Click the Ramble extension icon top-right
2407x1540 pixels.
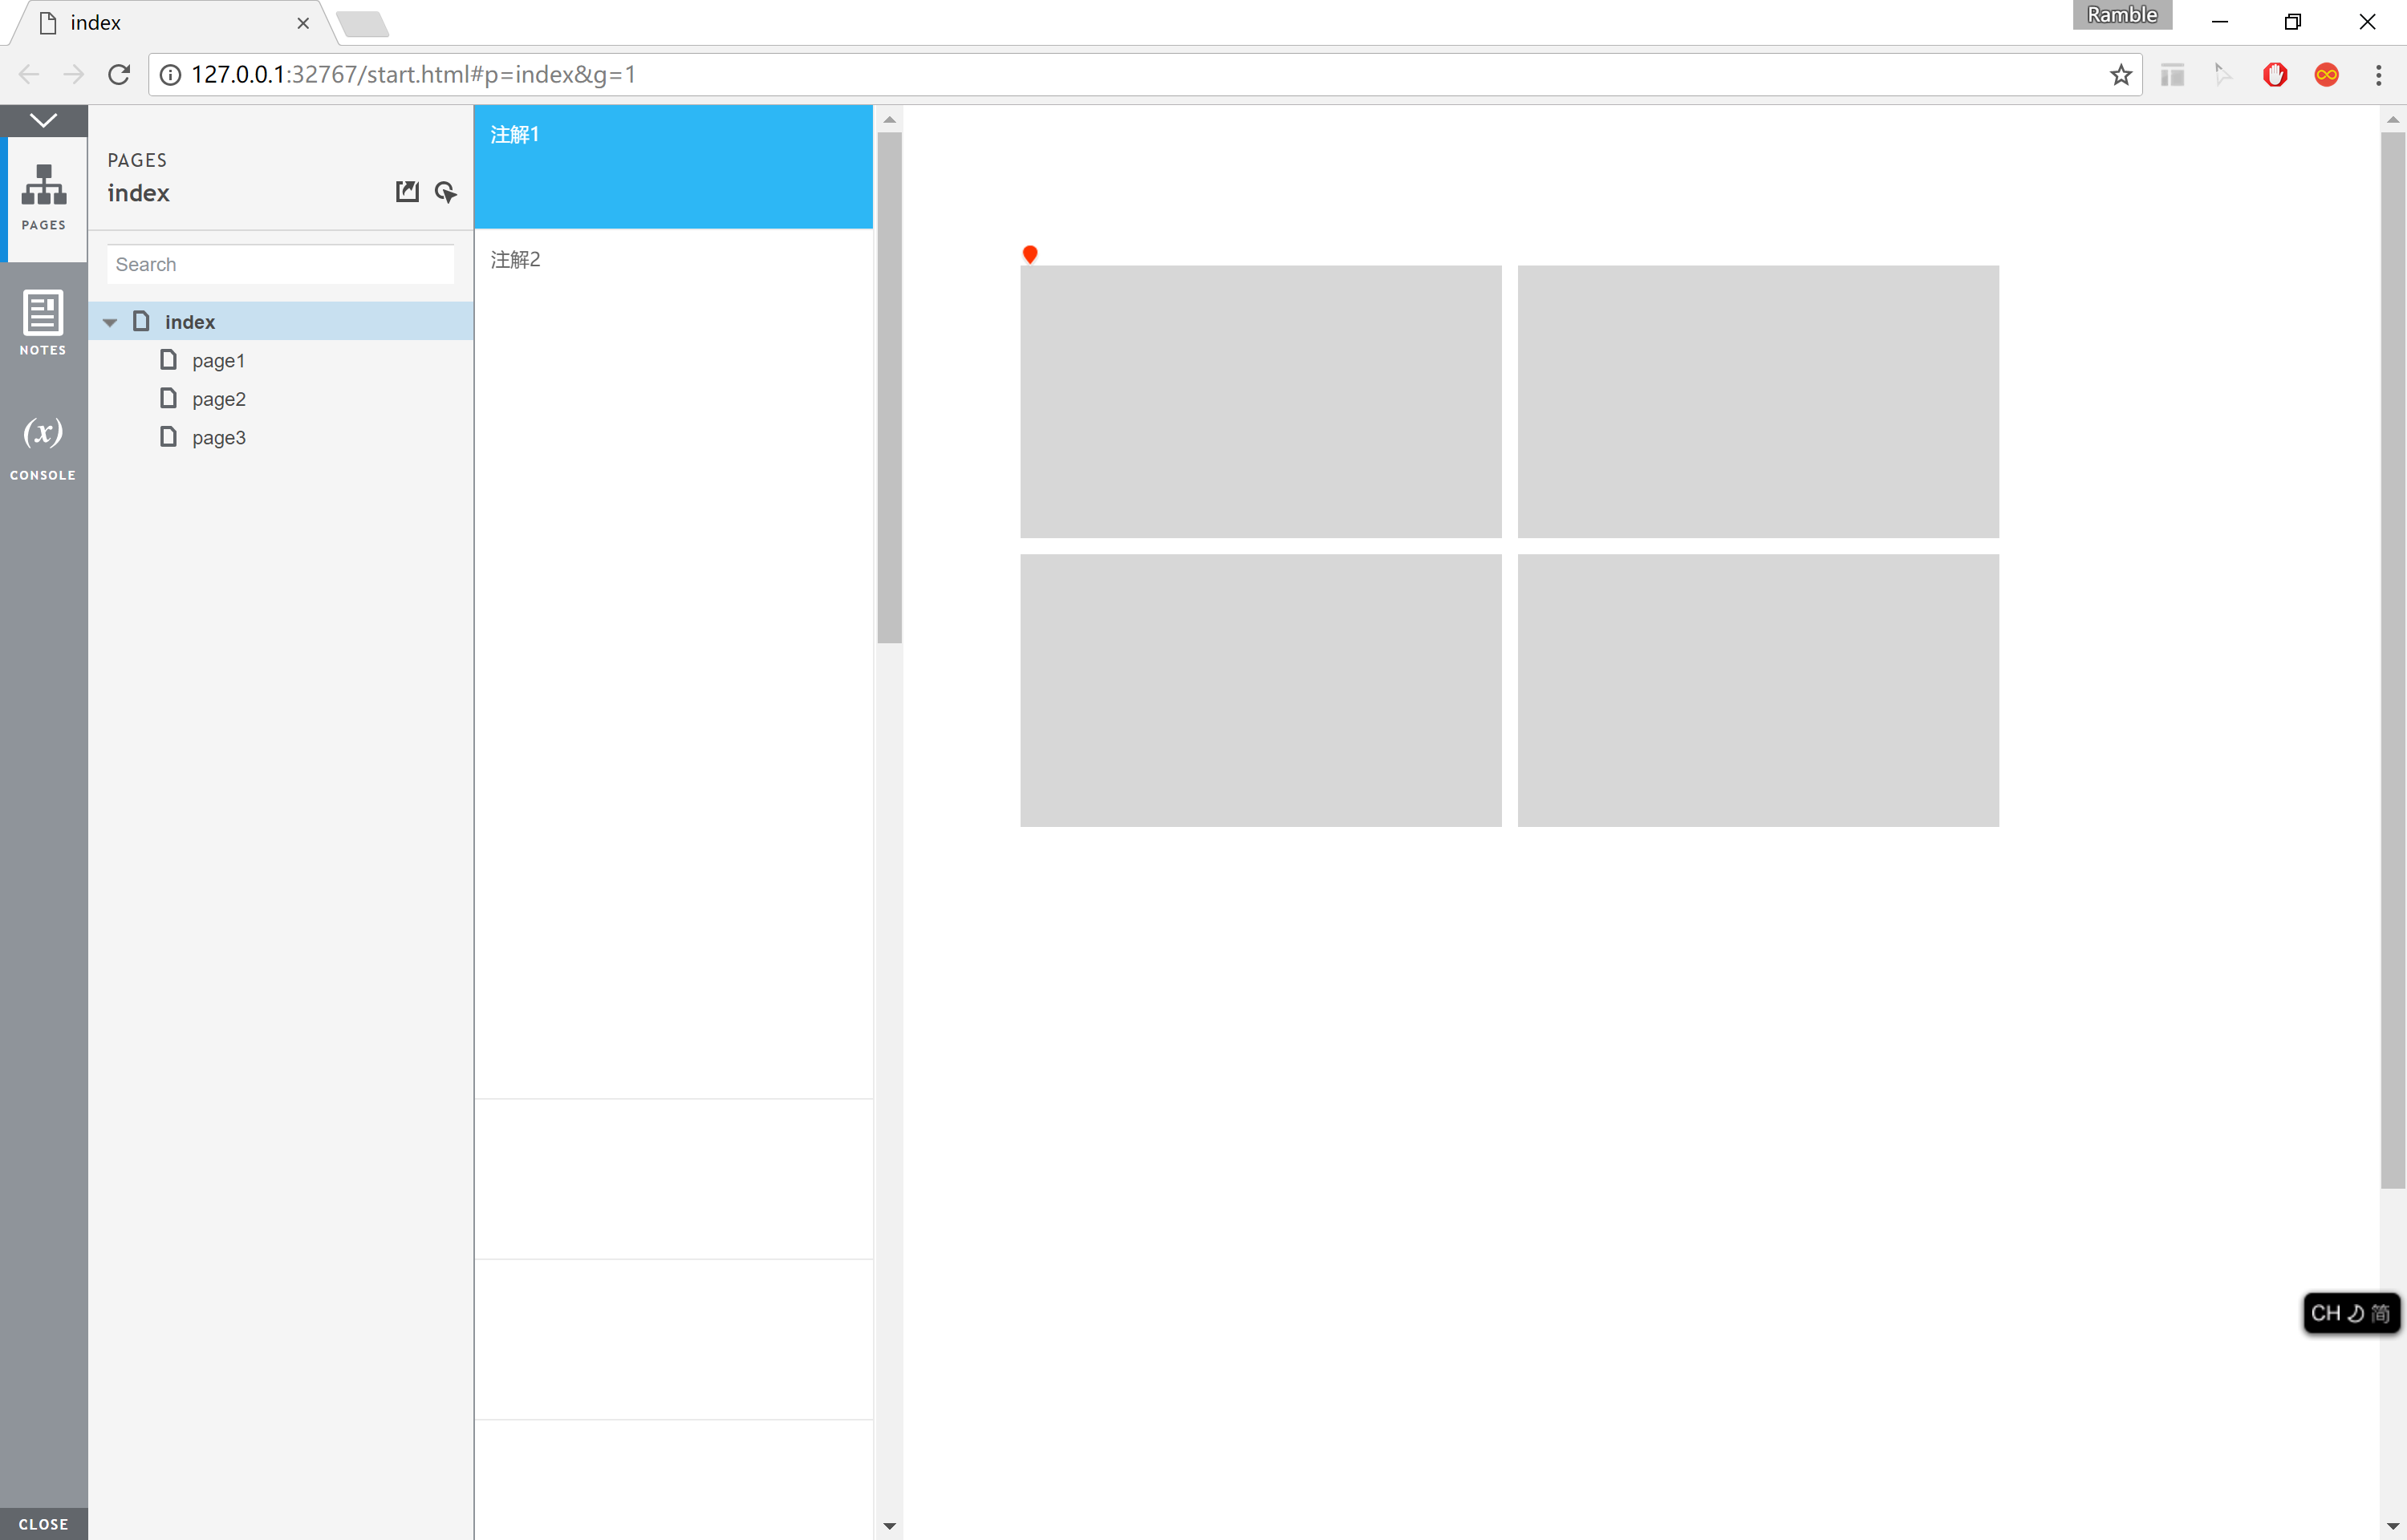pos(2123,18)
